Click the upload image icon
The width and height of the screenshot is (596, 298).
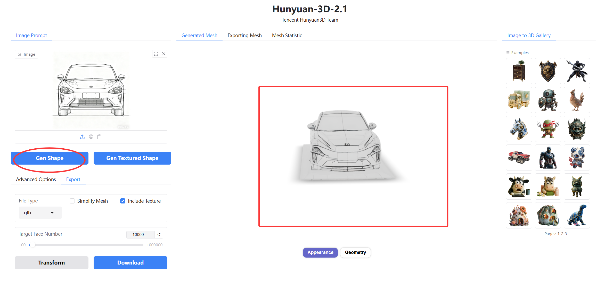click(82, 137)
